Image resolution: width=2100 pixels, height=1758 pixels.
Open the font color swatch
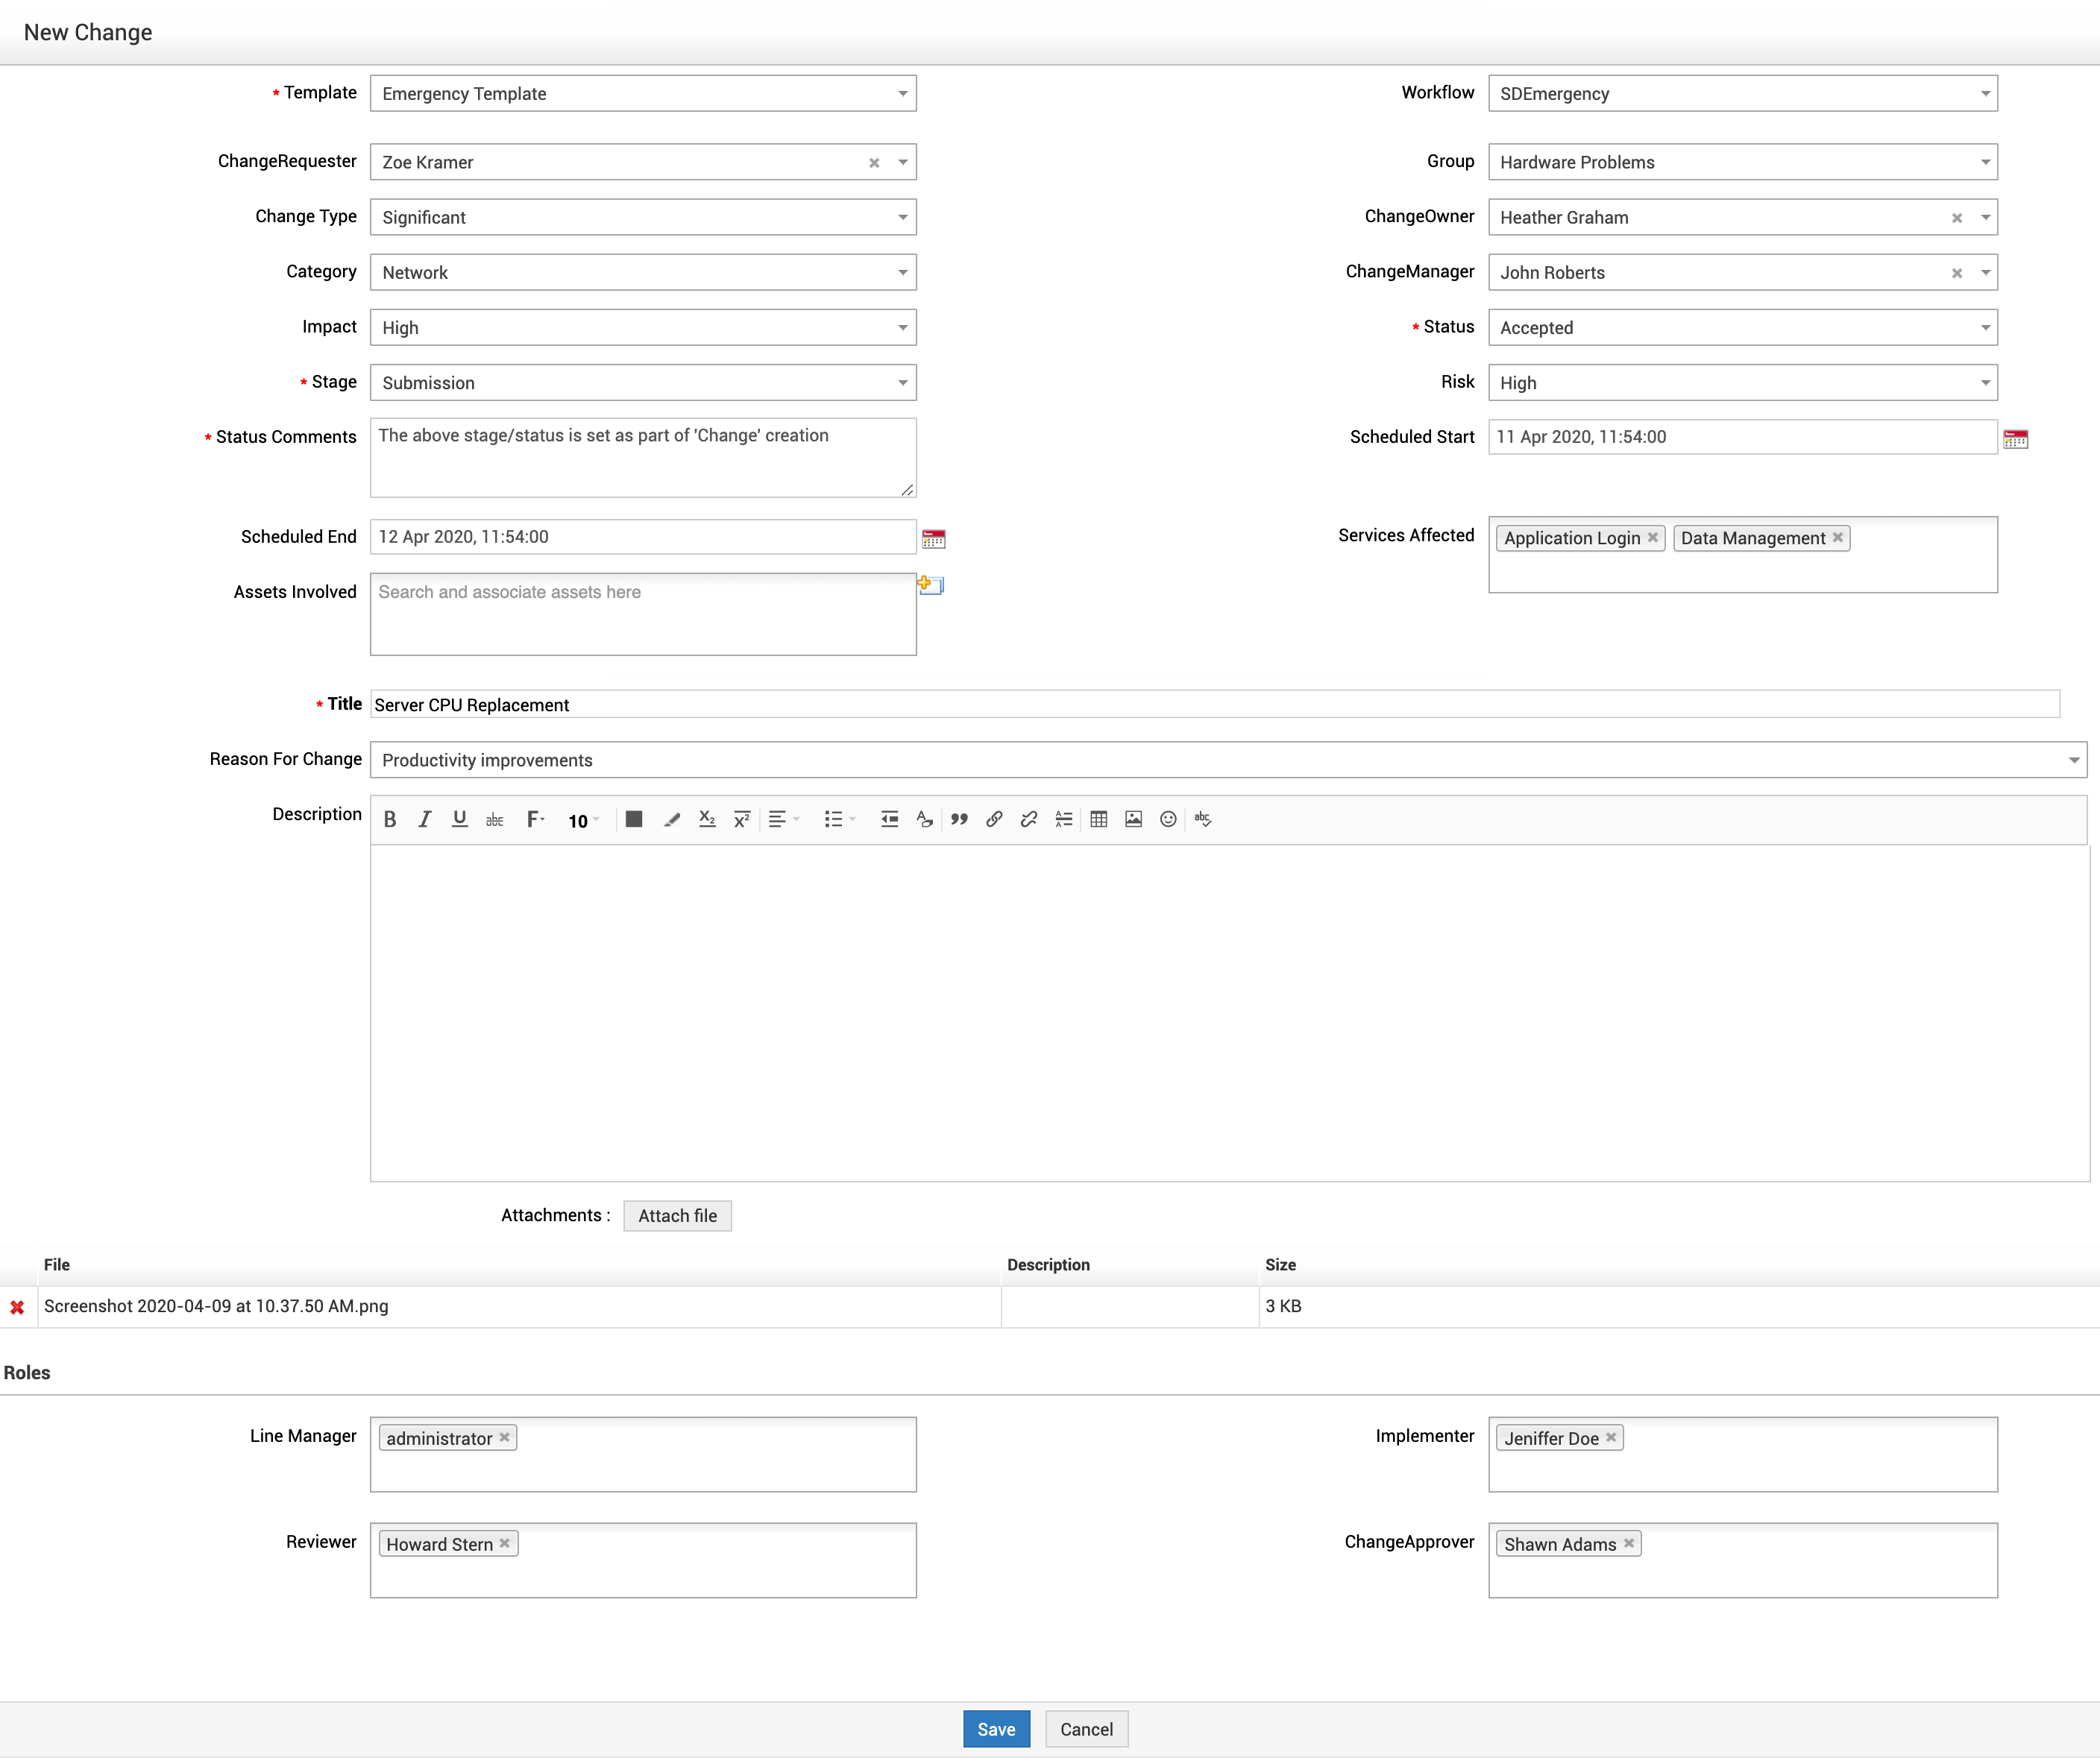point(634,820)
